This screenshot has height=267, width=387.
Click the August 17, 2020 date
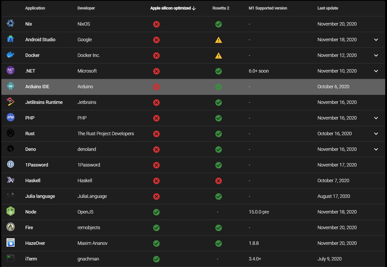point(334,196)
